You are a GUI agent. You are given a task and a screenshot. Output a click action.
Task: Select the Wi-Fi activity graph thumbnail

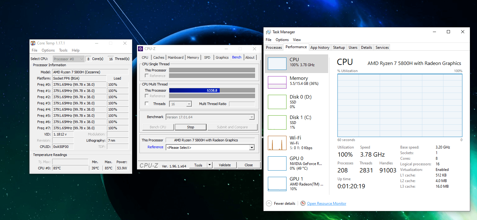pyautogui.click(x=277, y=143)
